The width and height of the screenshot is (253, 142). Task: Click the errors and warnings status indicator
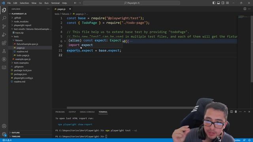tap(7, 140)
